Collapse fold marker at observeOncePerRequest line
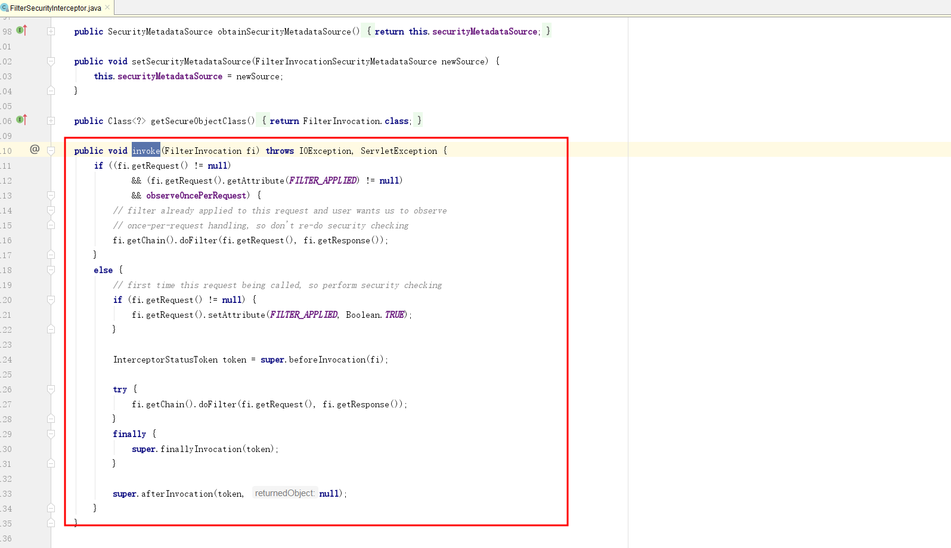951x548 pixels. point(51,195)
